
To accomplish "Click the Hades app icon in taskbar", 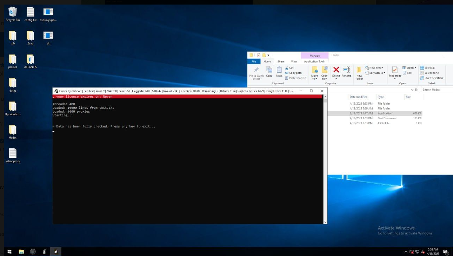I will tap(56, 251).
